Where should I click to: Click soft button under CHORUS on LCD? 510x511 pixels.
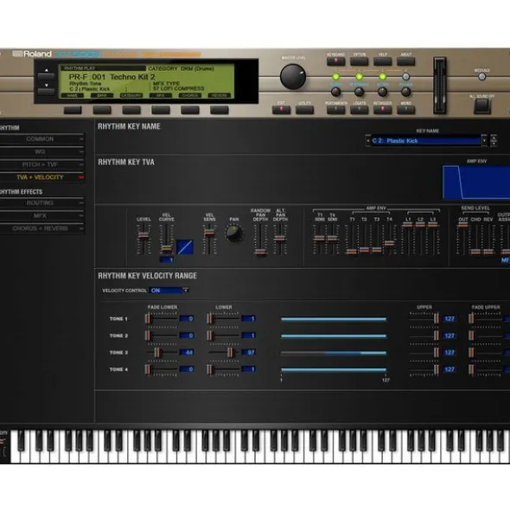189,110
